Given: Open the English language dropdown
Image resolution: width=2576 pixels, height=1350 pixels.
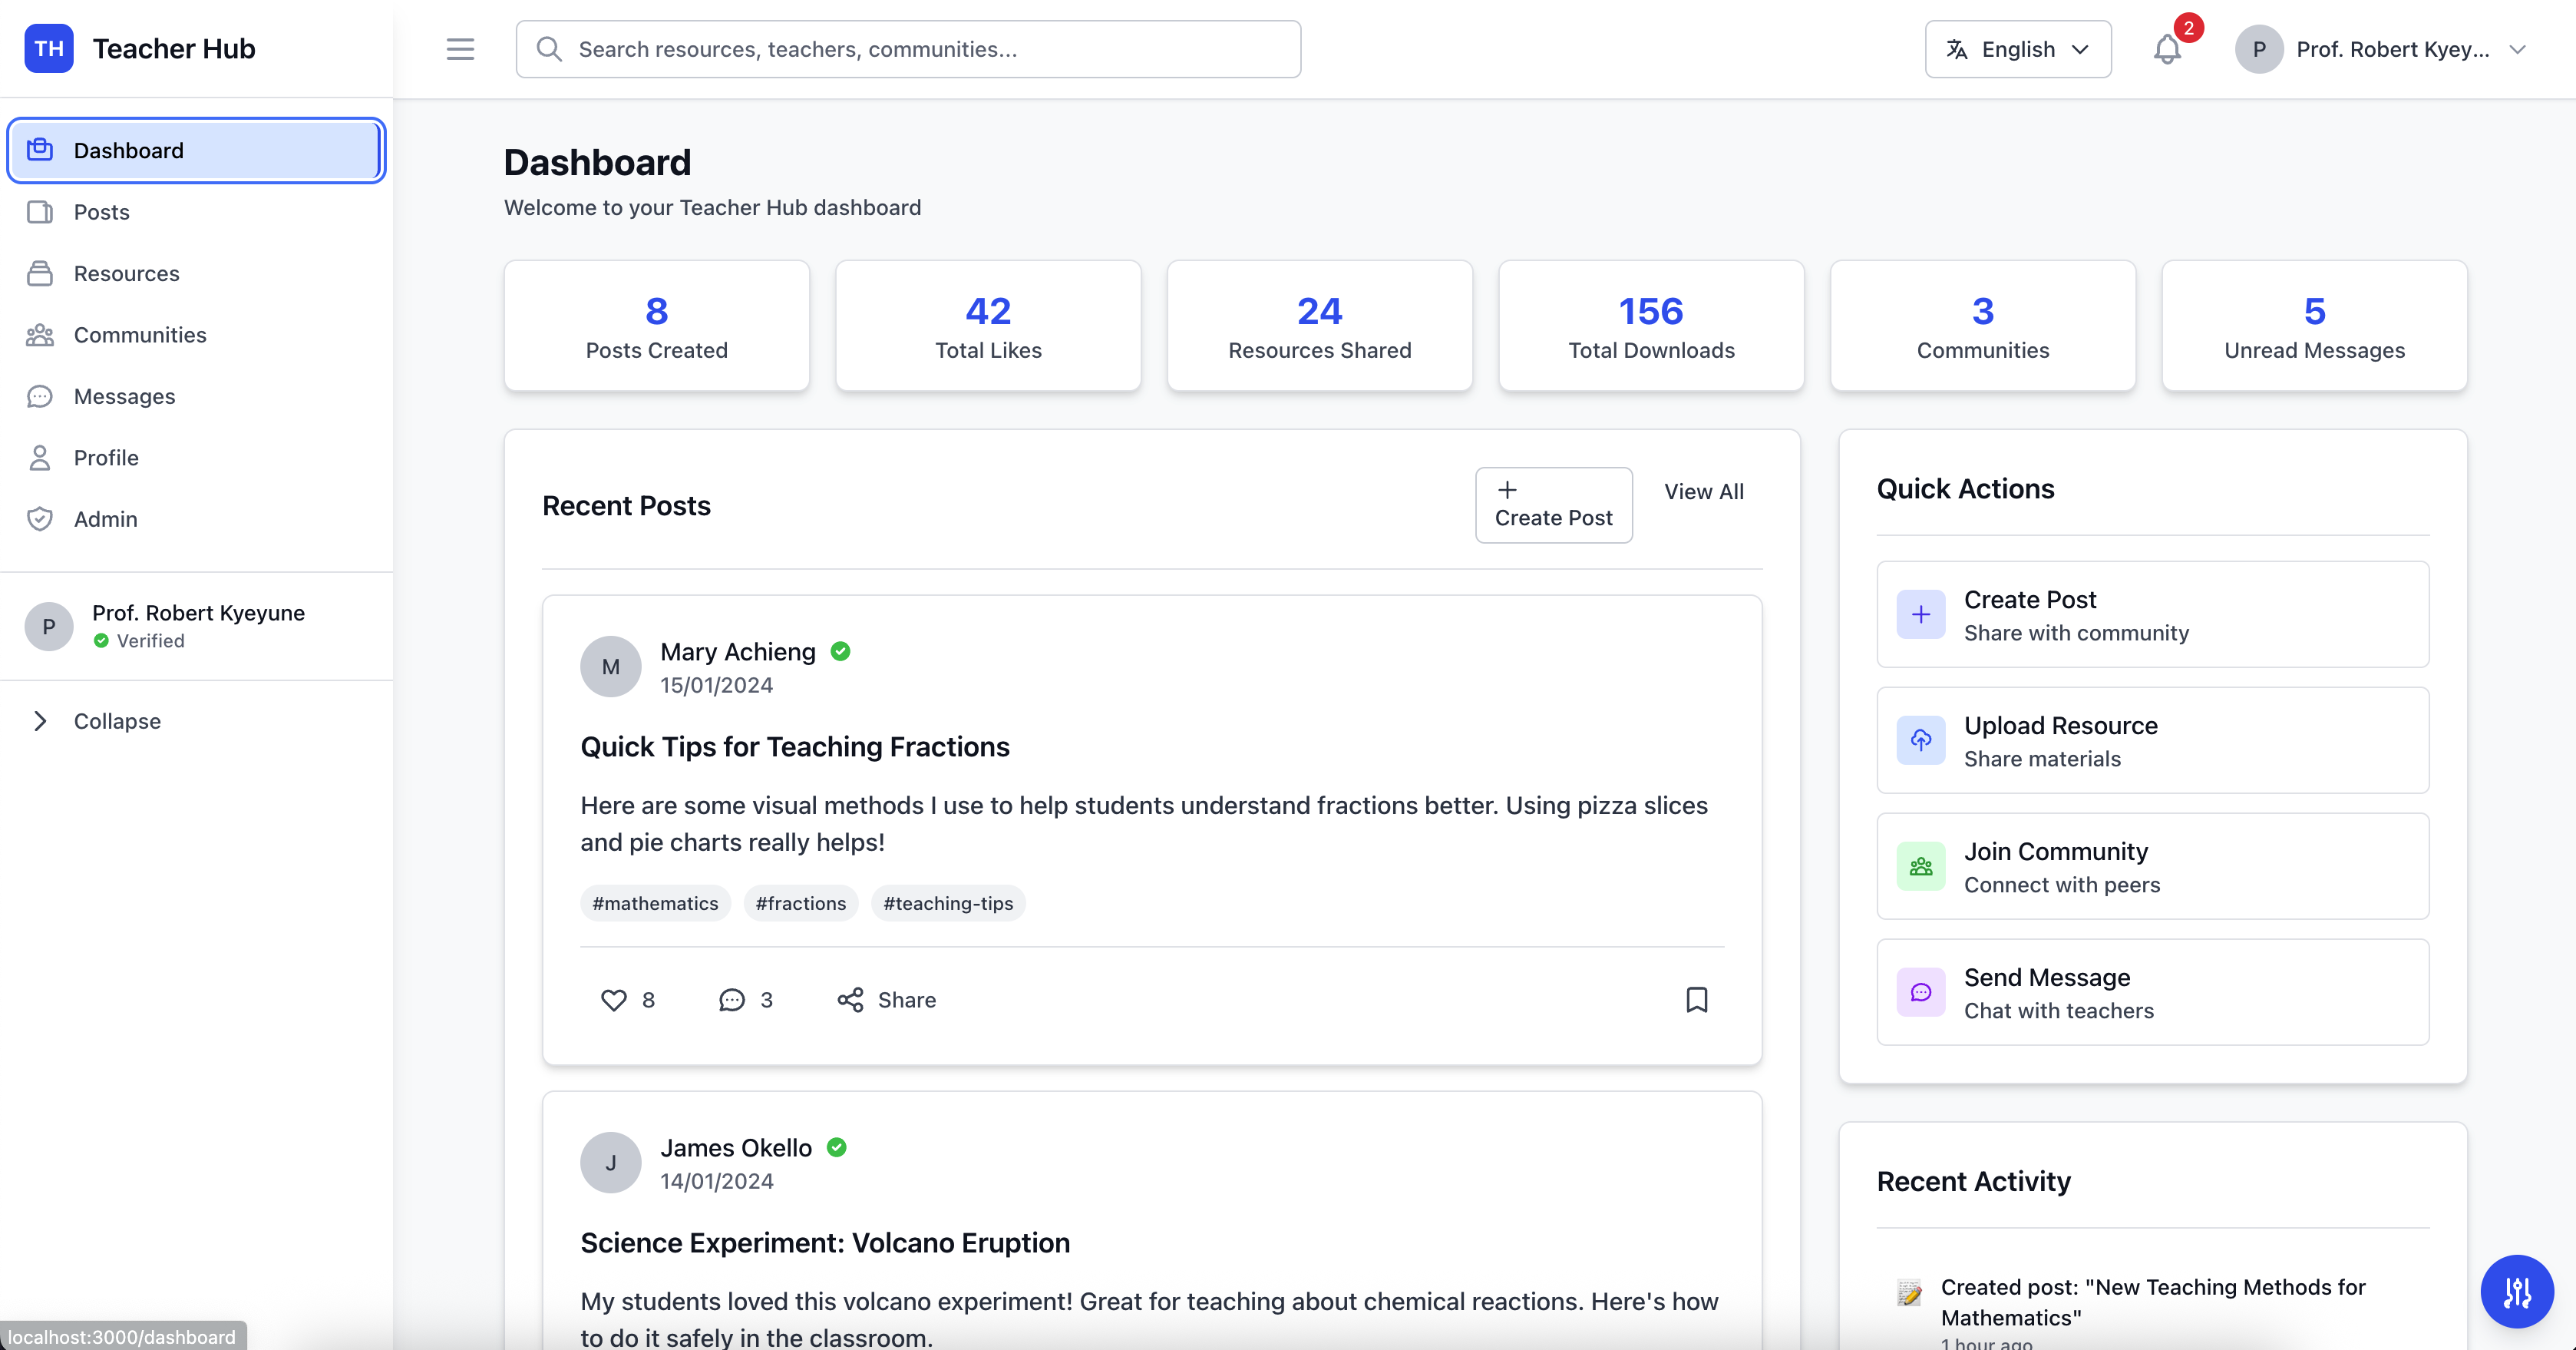Looking at the screenshot, I should [2017, 49].
